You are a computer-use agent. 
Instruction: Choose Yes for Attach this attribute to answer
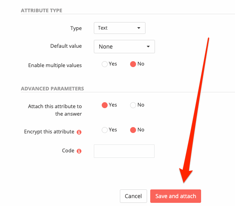[104, 105]
